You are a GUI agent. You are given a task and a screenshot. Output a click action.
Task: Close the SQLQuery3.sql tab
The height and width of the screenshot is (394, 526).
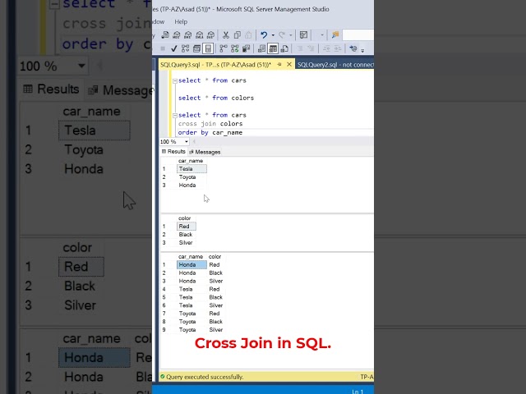[289, 64]
